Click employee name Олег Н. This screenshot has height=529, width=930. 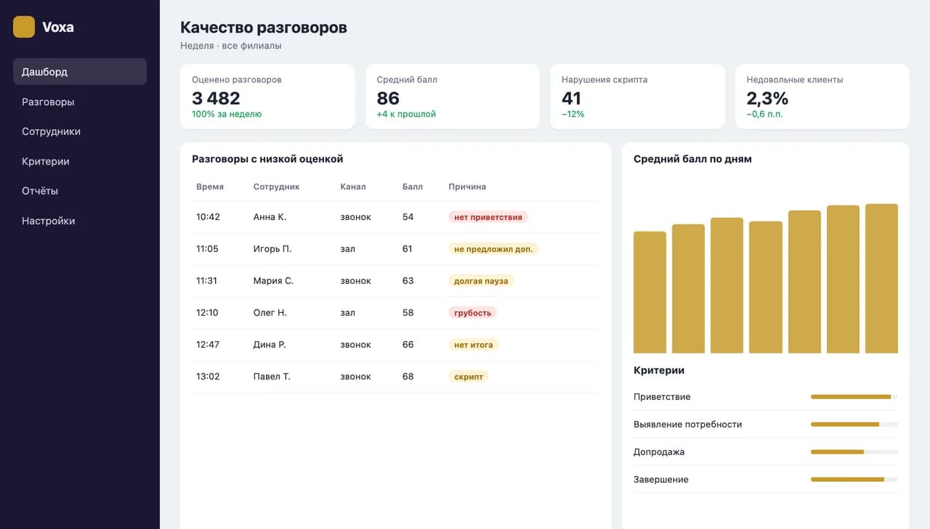(x=270, y=313)
